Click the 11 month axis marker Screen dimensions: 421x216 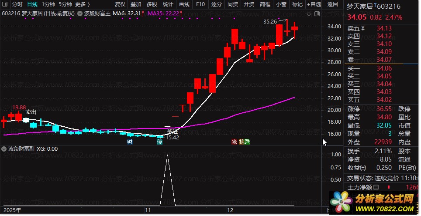coord(148,210)
